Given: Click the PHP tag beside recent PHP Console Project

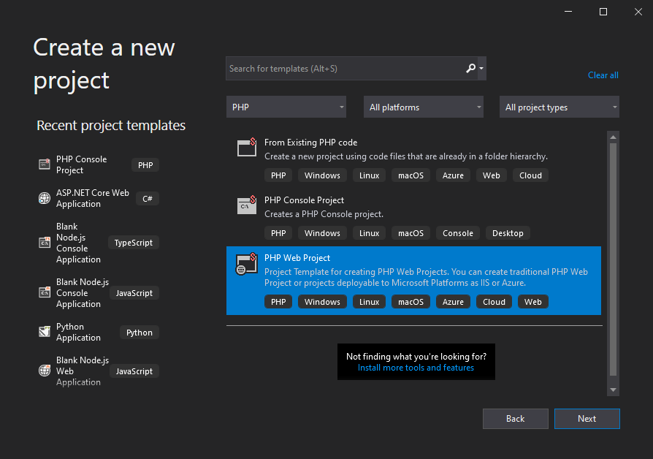Looking at the screenshot, I should tap(145, 165).
